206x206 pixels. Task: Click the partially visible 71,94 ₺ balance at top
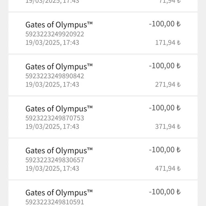coord(170,2)
